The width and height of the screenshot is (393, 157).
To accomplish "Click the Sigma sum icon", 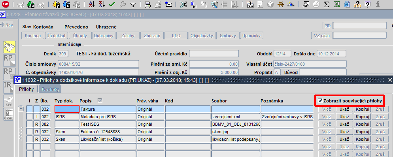I will (x=327, y=4).
